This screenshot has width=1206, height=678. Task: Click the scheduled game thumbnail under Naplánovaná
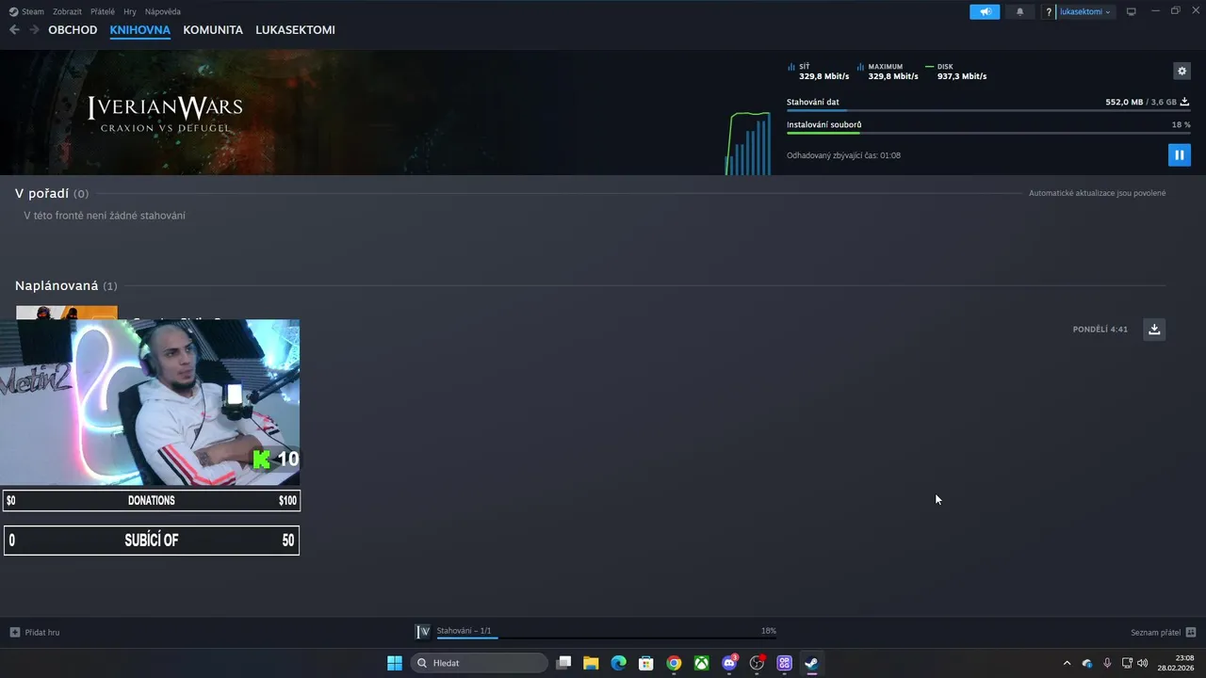pyautogui.click(x=66, y=313)
